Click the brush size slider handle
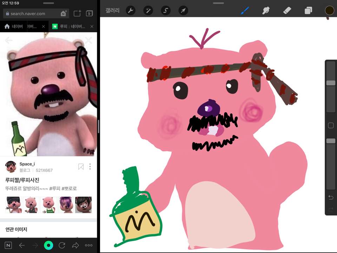Image resolution: width=337 pixels, height=253 pixels. pos(331,83)
